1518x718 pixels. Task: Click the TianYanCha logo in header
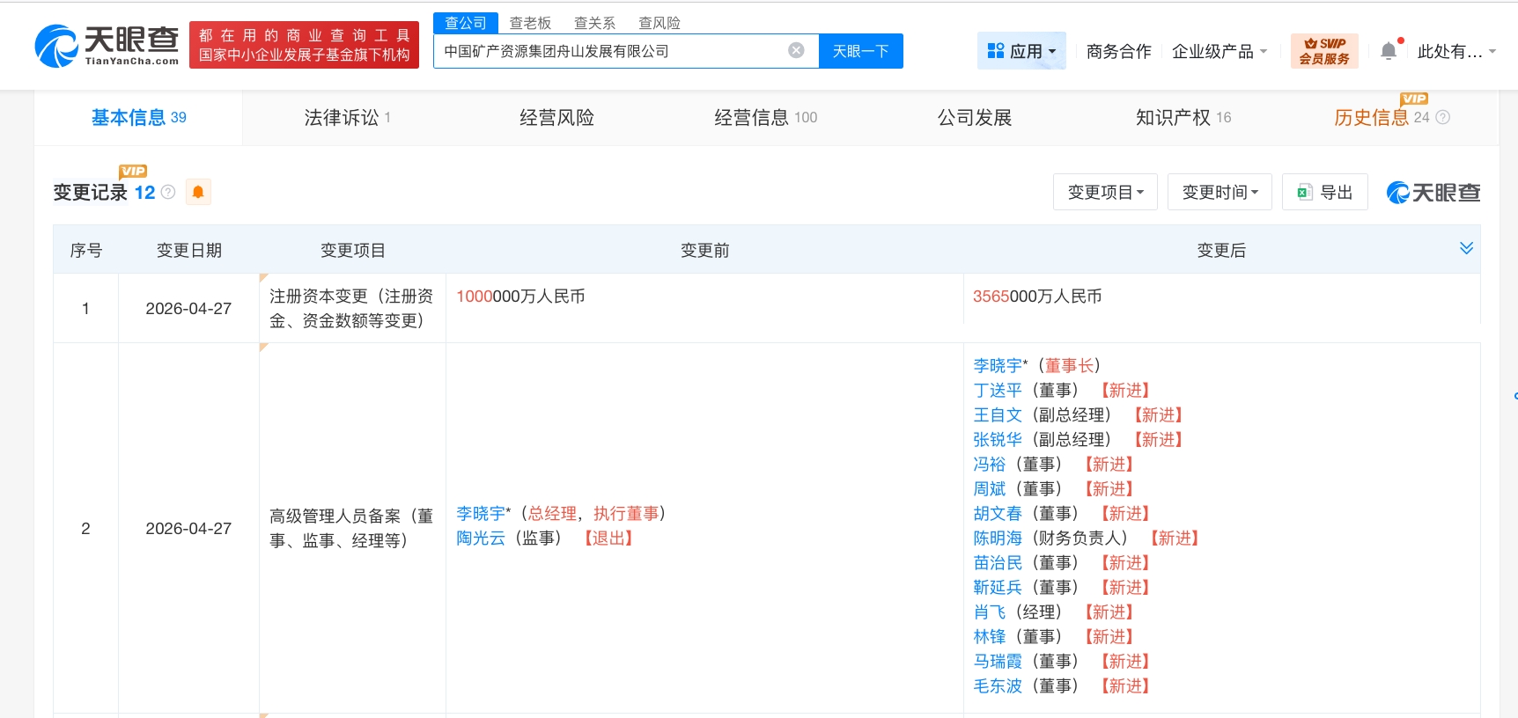107,45
